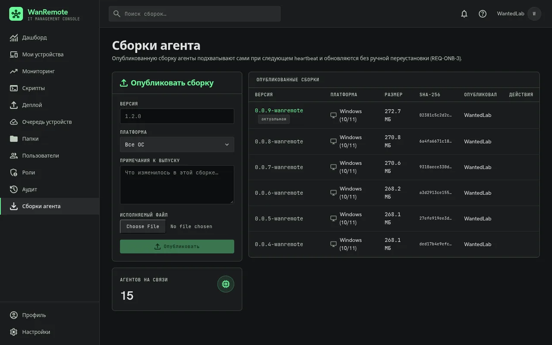Click the Choose File button

point(143,226)
